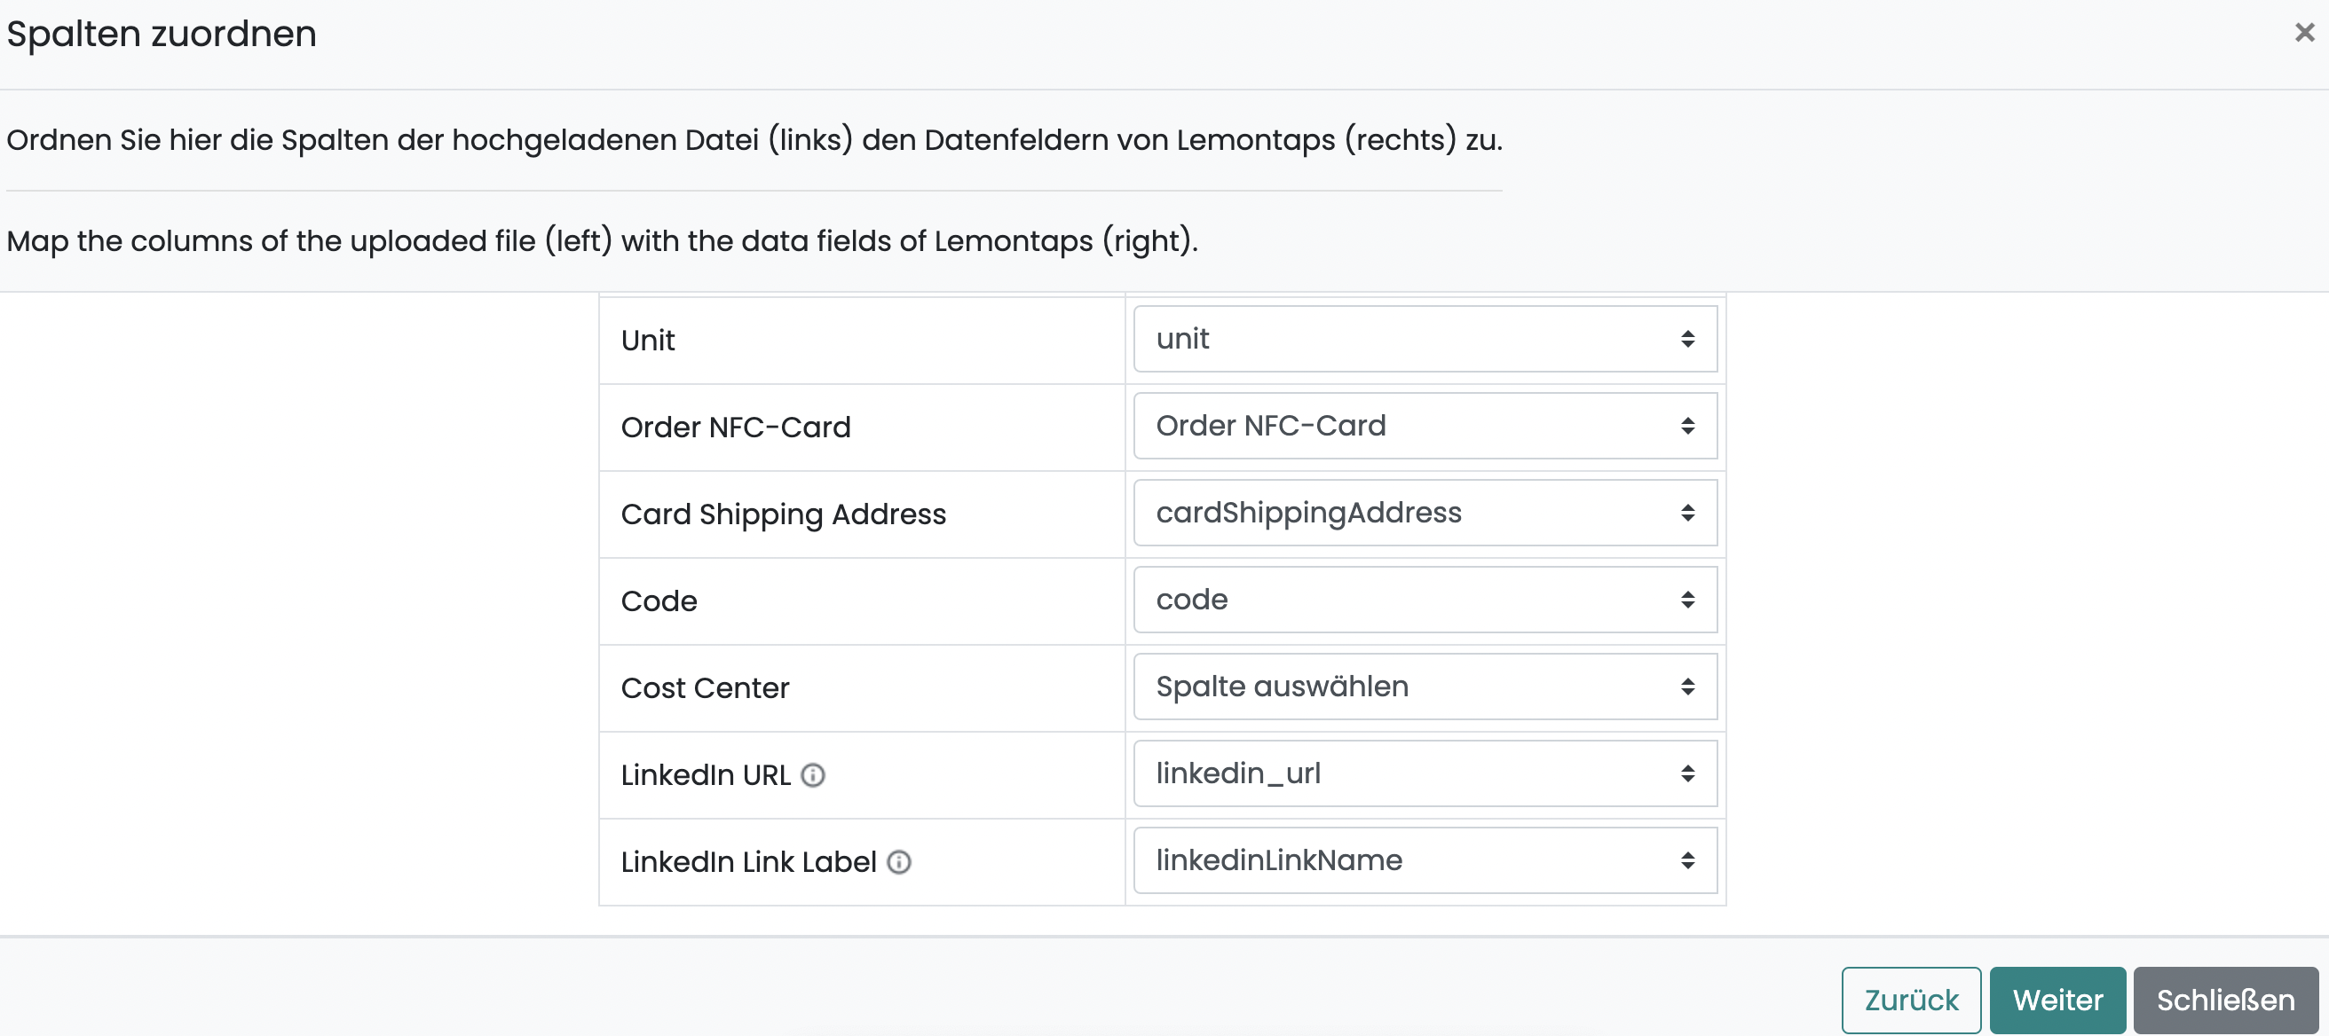Expand the cardShippingAddress dropdown
The height and width of the screenshot is (1036, 2329).
[x=1425, y=512]
